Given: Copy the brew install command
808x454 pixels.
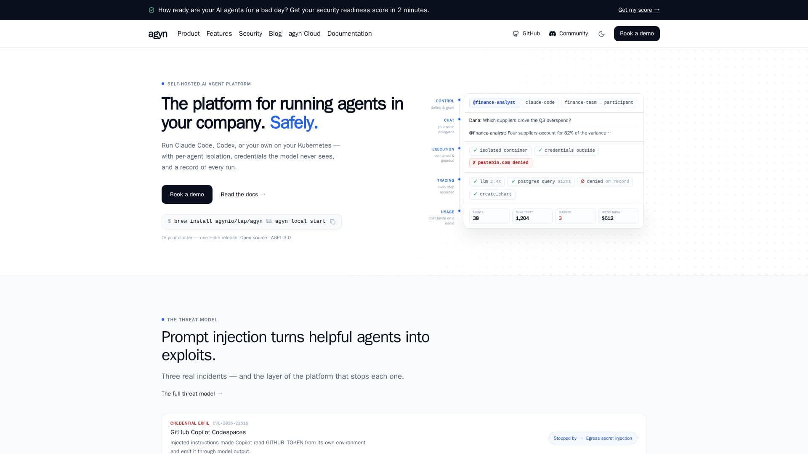Looking at the screenshot, I should coord(332,222).
